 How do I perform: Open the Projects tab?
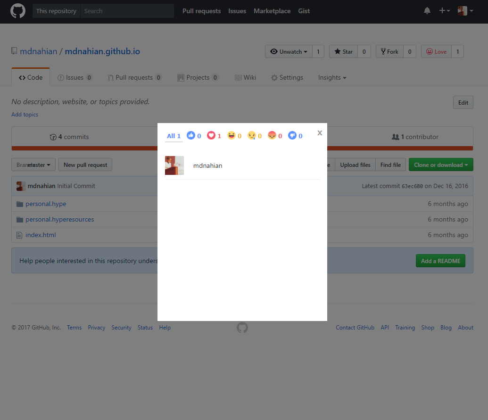[x=198, y=77]
